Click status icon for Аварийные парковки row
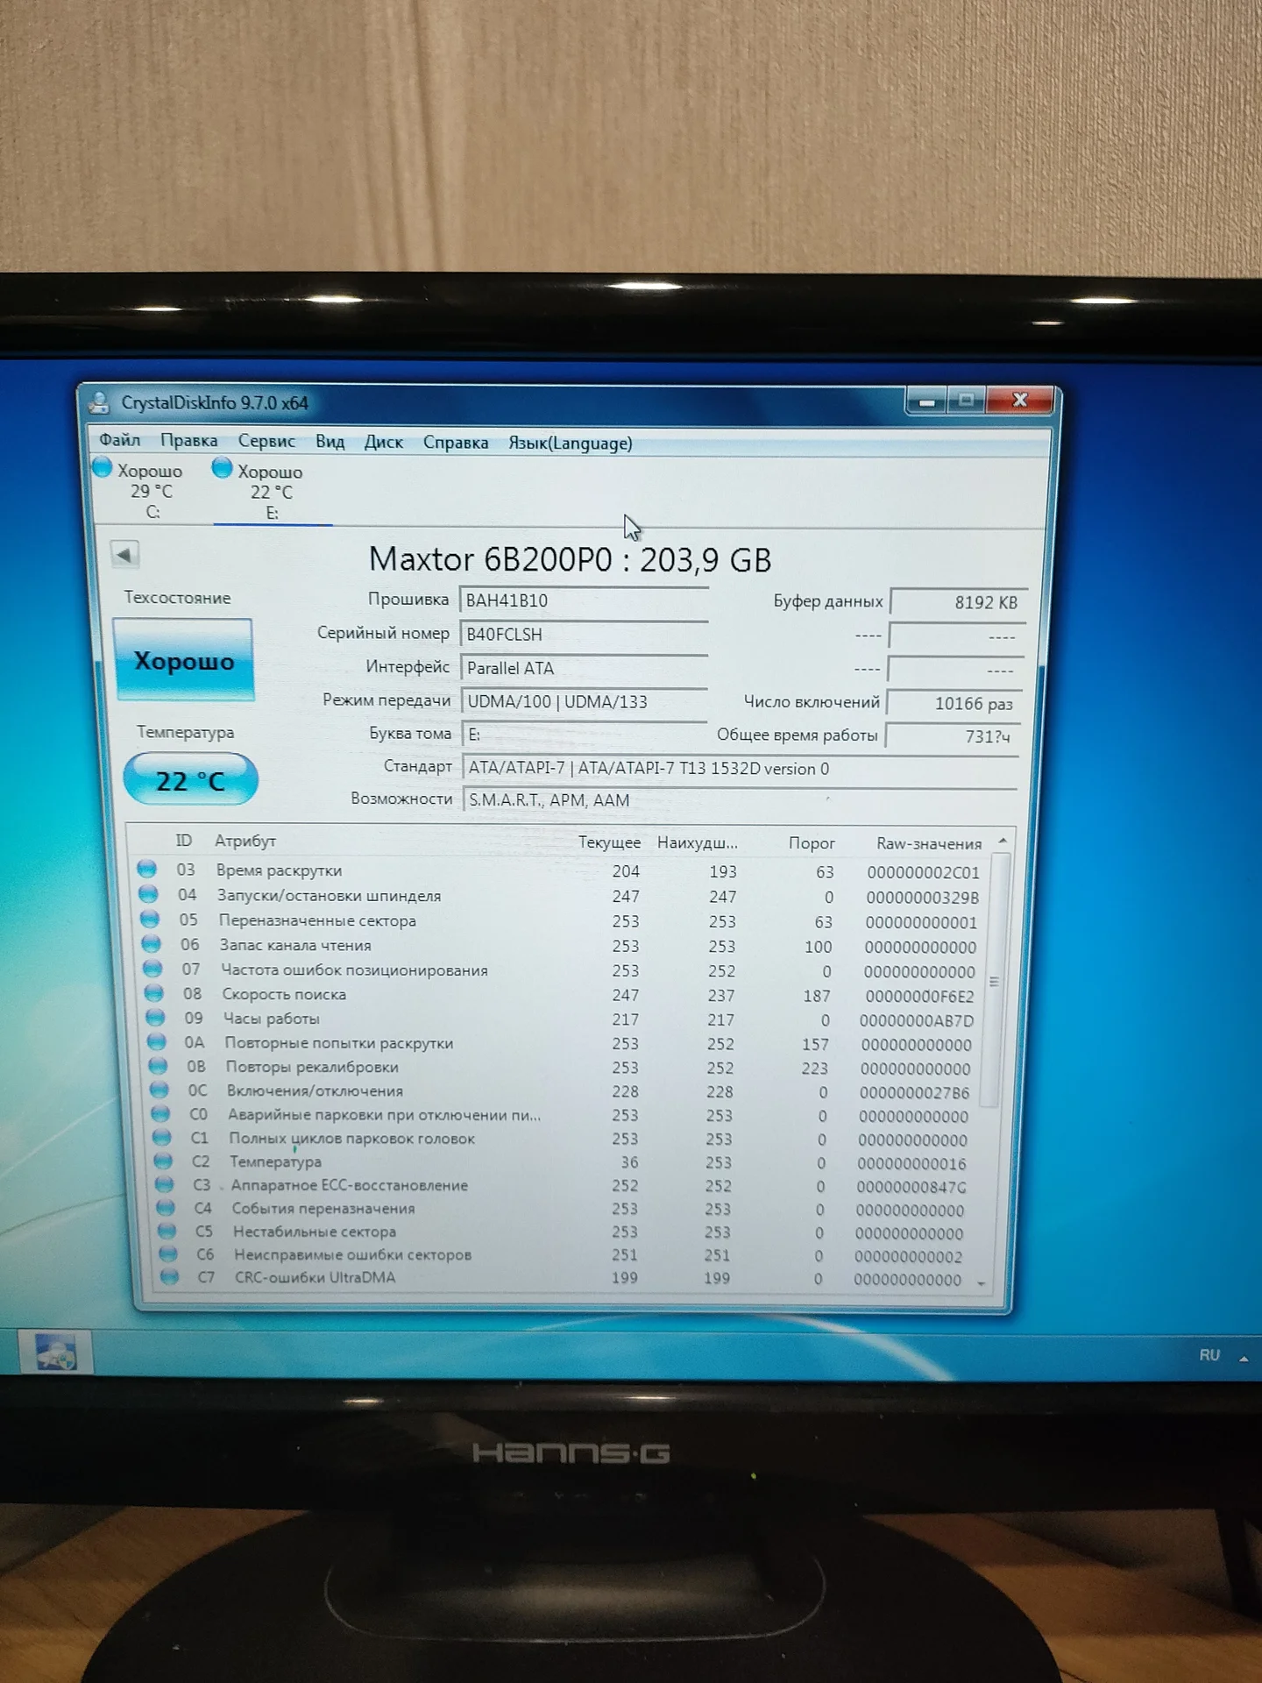 pos(160,1113)
